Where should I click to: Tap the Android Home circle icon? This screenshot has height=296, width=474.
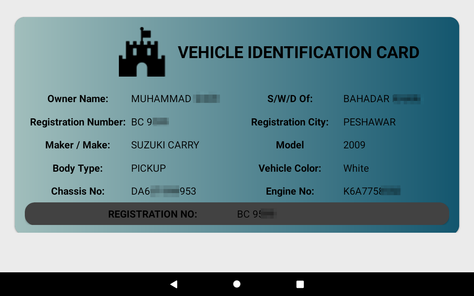236,284
